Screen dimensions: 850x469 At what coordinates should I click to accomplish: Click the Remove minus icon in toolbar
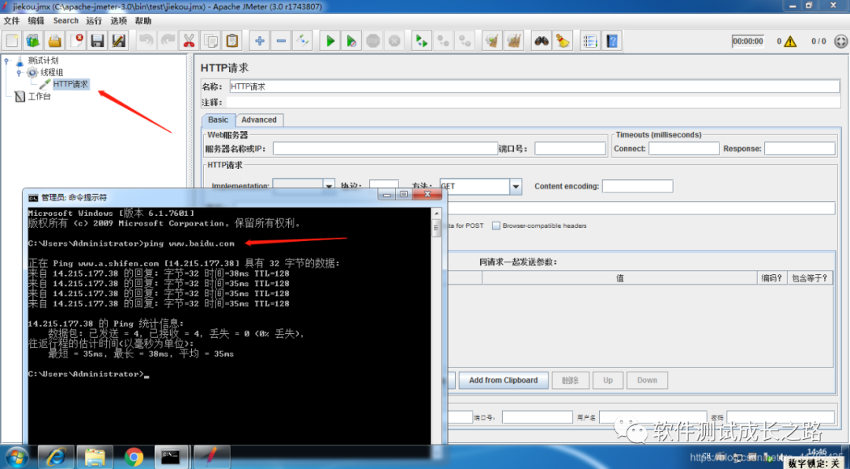(281, 41)
